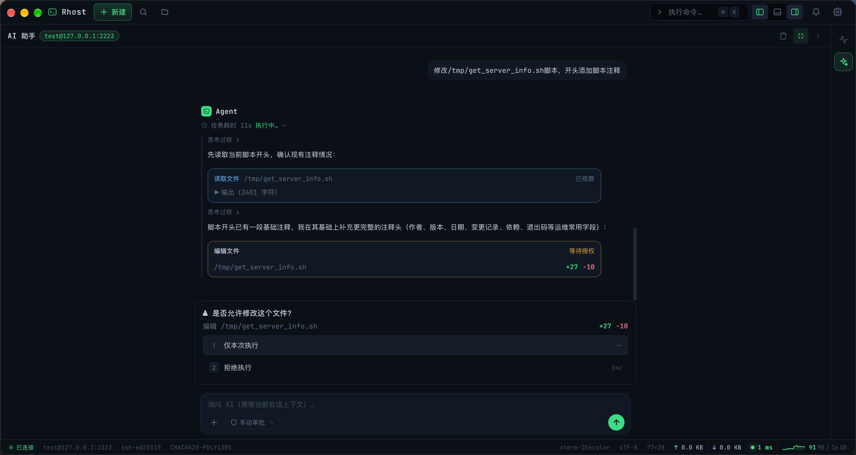856x455 pixels.
Task: Open the 手动审批 approval mode dropdown
Action: click(252, 422)
